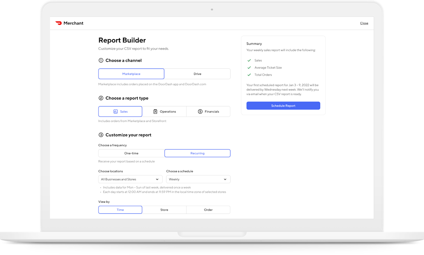Click the checkmark beside Average Ticket Size
This screenshot has width=424, height=255.
tap(249, 67)
